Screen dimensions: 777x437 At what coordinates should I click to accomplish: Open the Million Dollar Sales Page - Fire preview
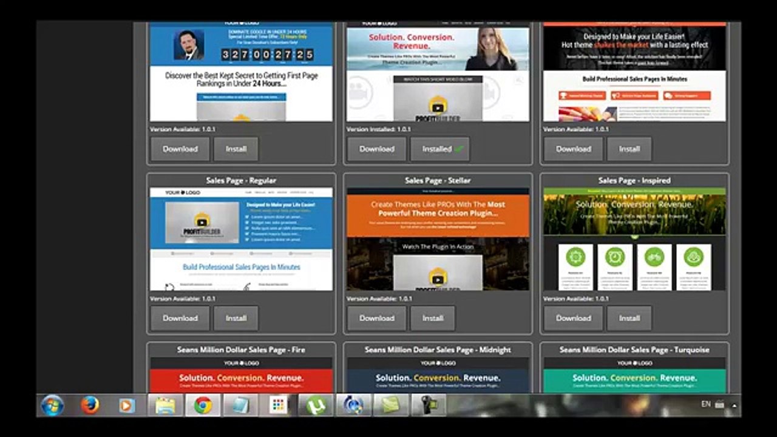(241, 374)
